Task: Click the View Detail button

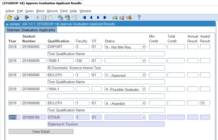Action: pyautogui.click(x=41, y=132)
